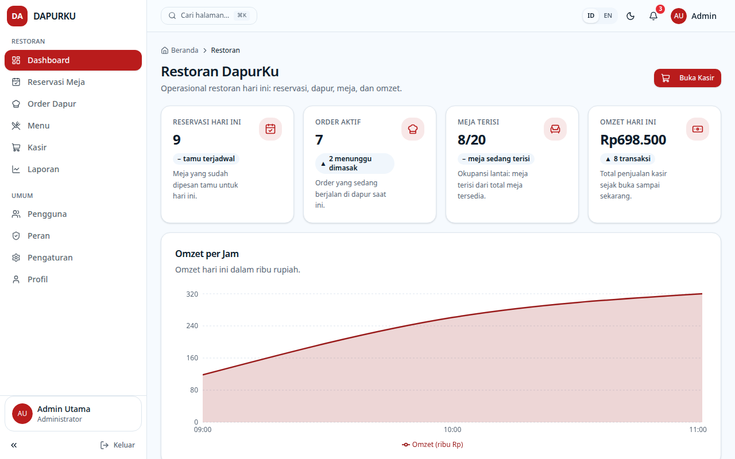Screen dimensions: 735x459
Task: Toggle the Omzet (ribu Rp) legend series
Action: click(x=432, y=445)
